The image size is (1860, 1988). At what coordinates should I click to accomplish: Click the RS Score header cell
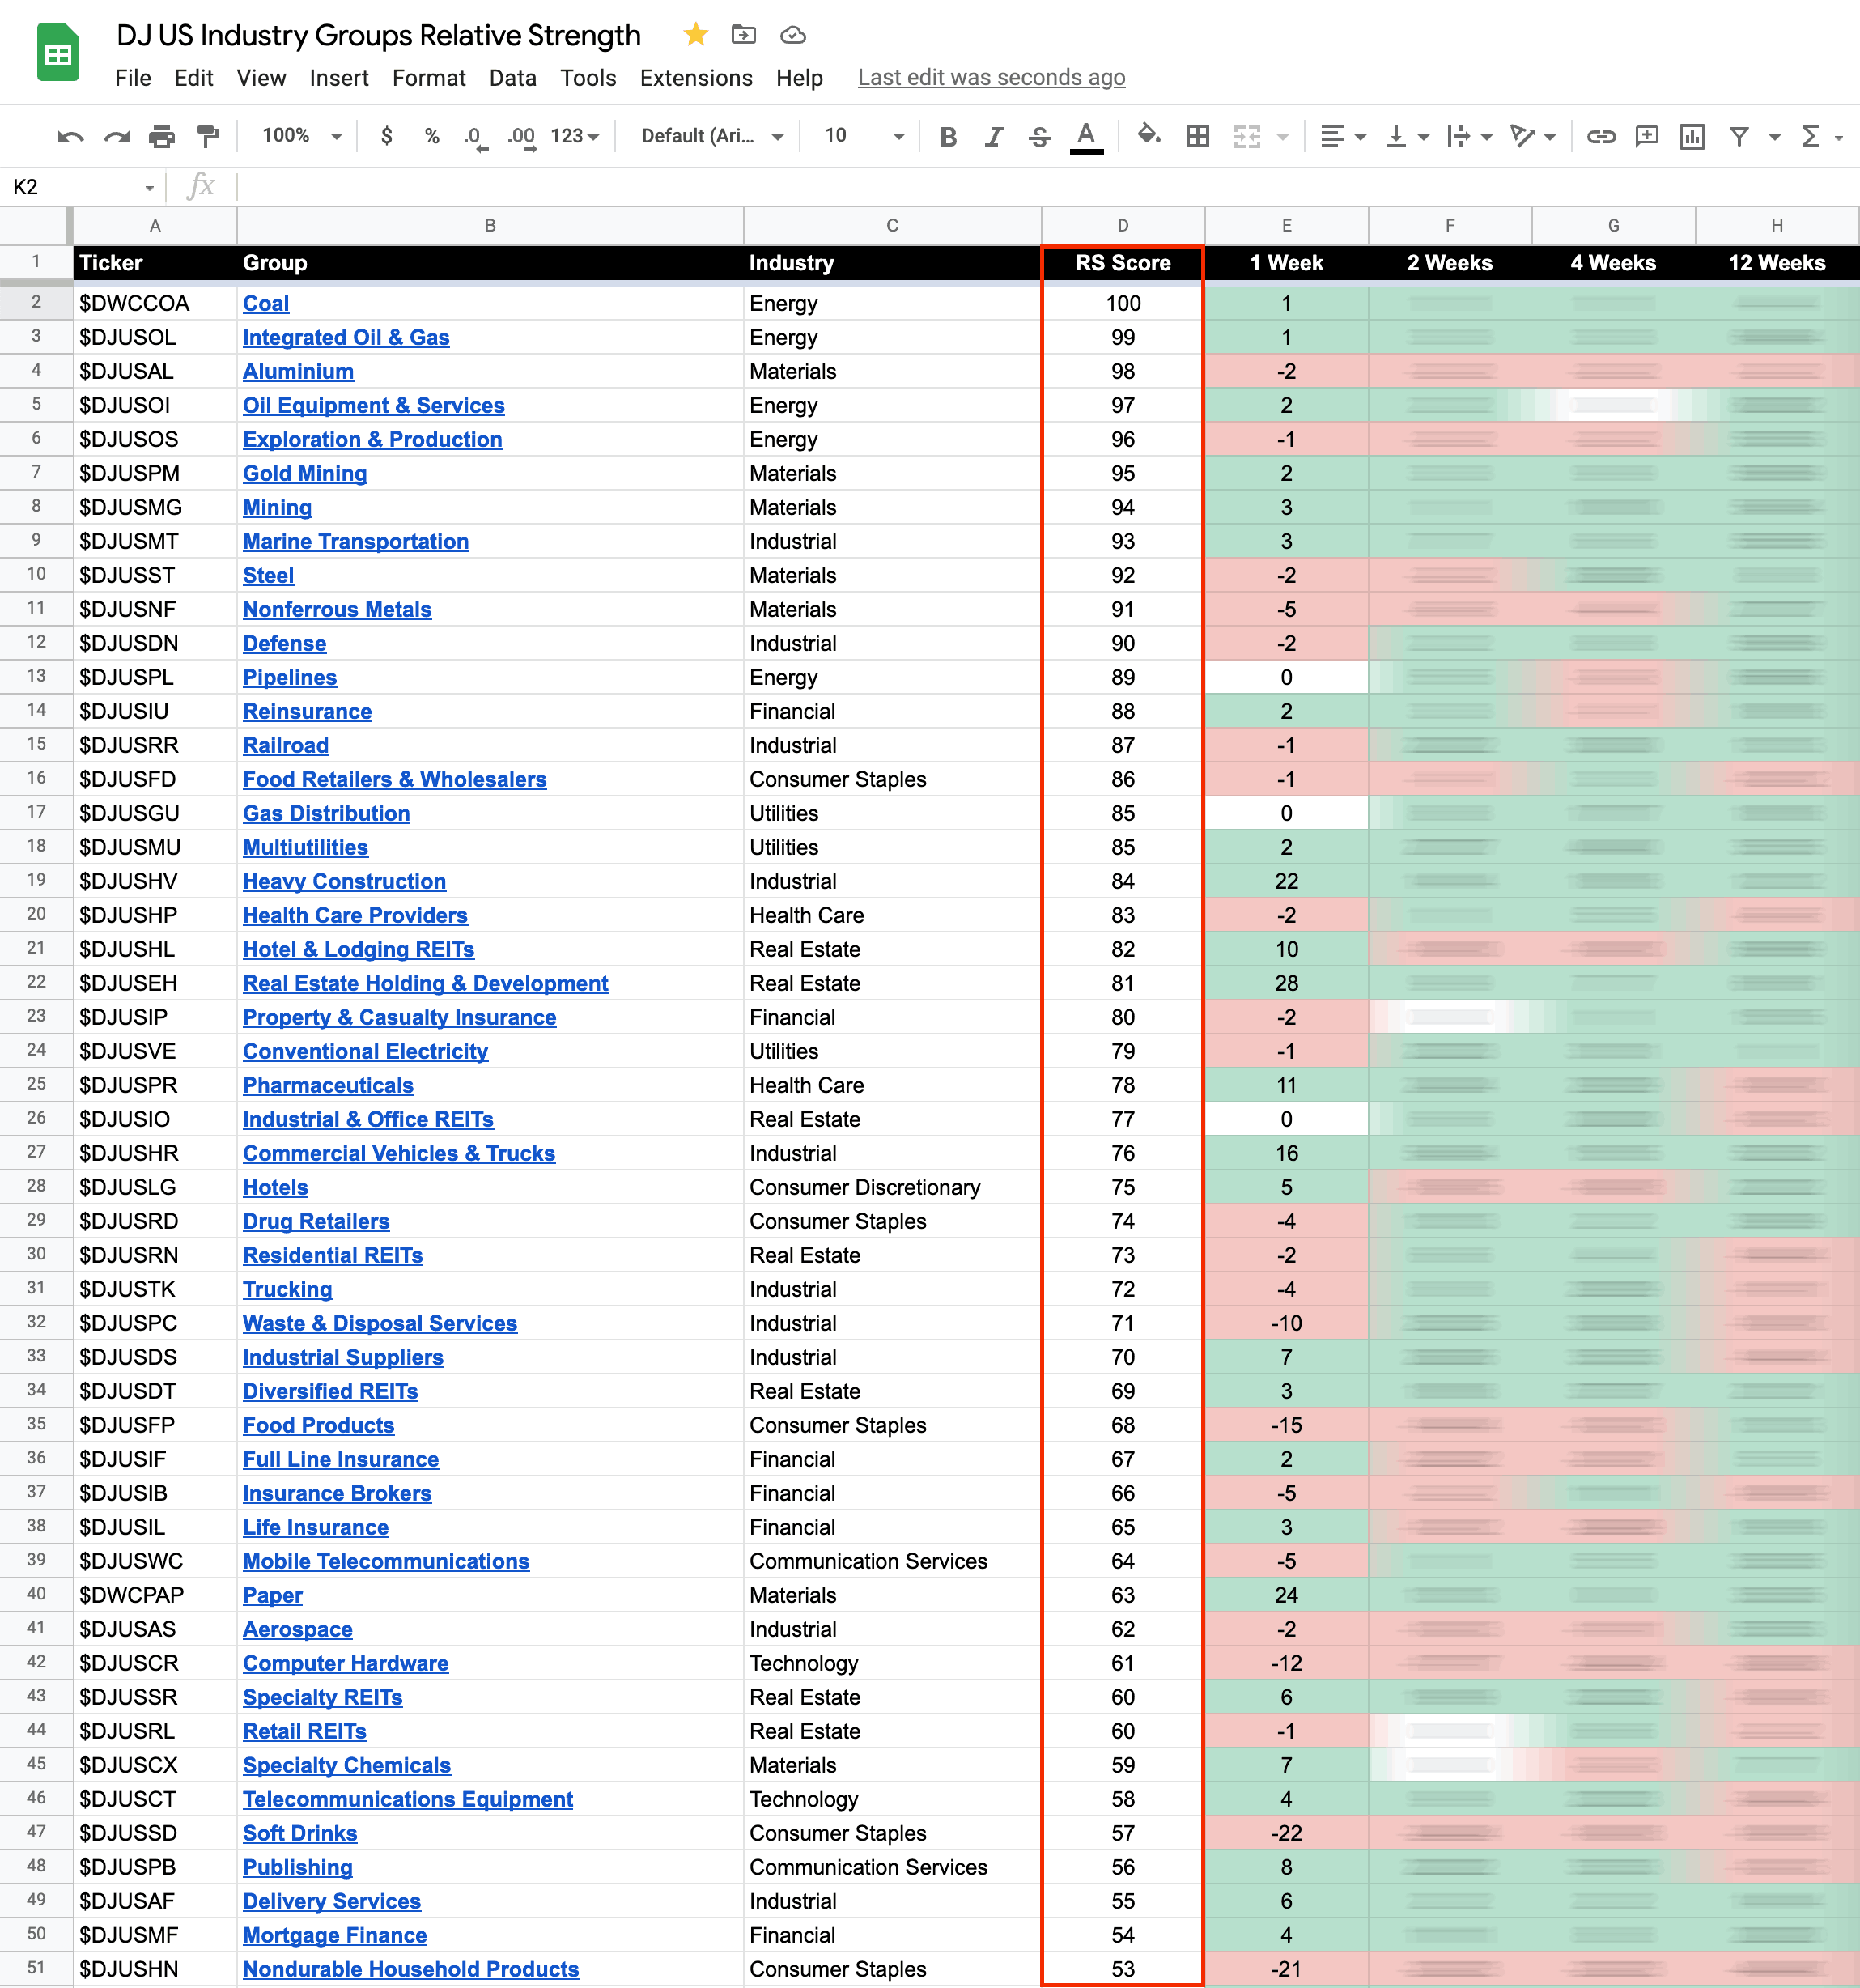coord(1123,263)
